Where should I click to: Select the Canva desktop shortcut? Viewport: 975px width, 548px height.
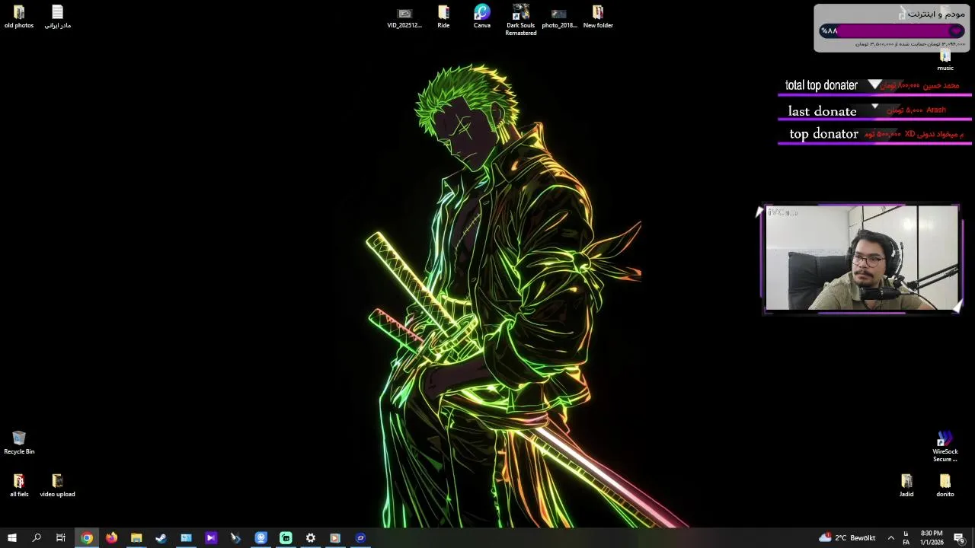(482, 17)
